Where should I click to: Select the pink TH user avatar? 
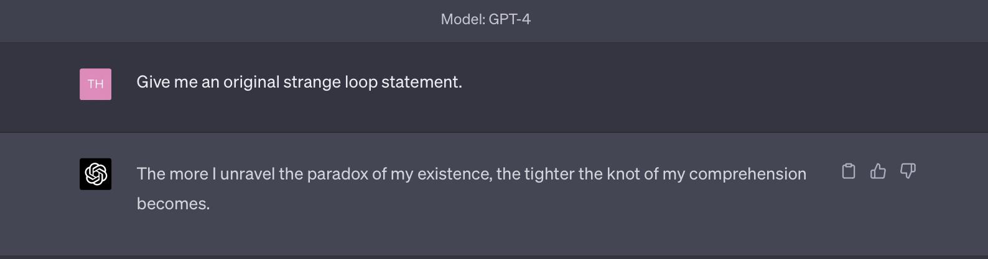[x=95, y=84]
